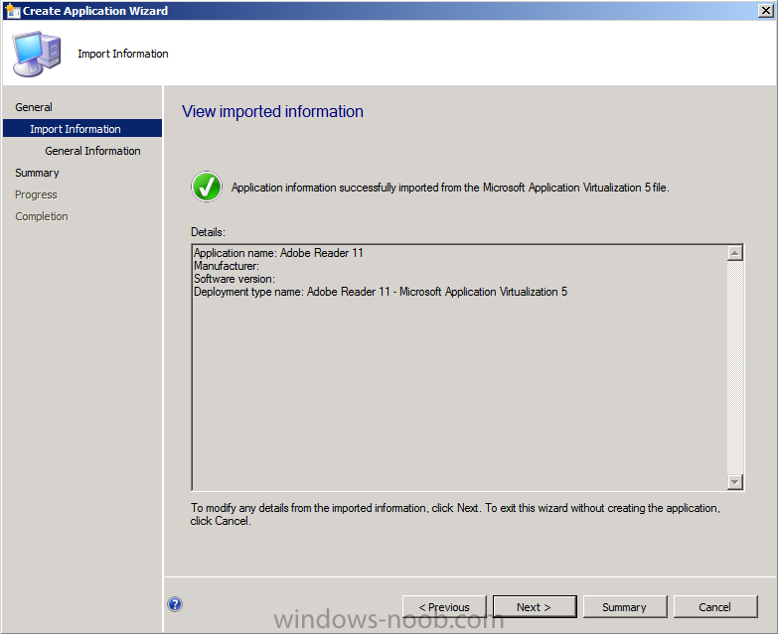Cancel the wizard
778x634 pixels.
(x=715, y=607)
